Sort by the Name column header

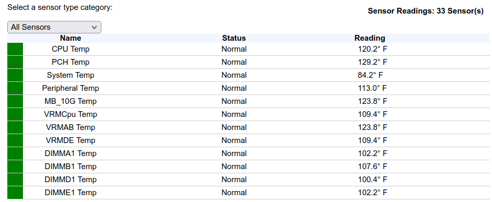(x=71, y=38)
